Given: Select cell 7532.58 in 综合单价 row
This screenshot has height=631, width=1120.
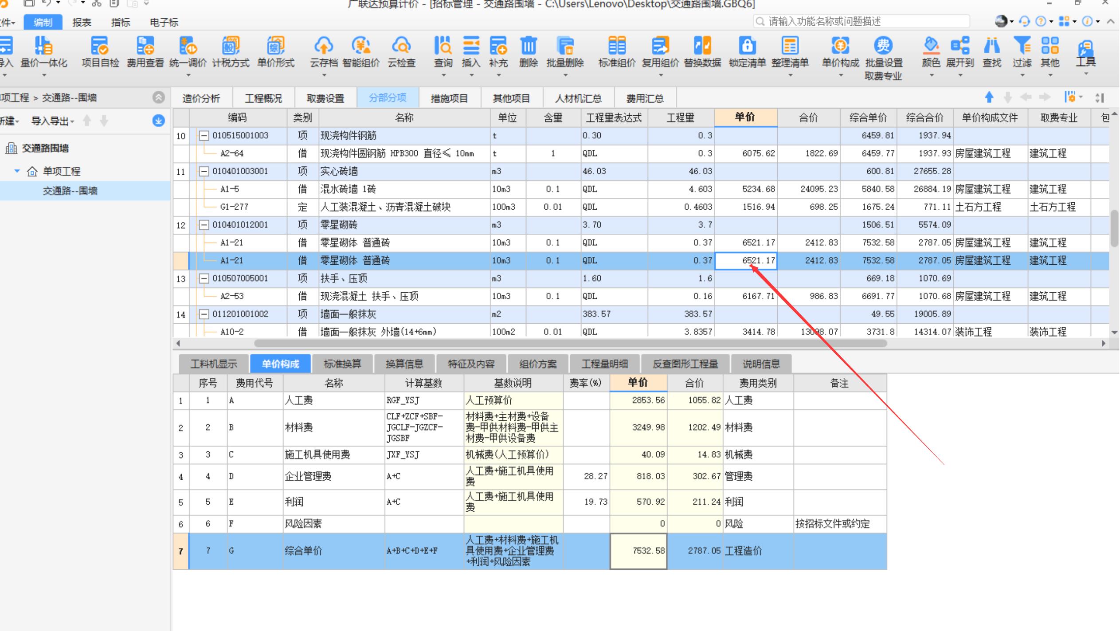Looking at the screenshot, I should click(638, 551).
